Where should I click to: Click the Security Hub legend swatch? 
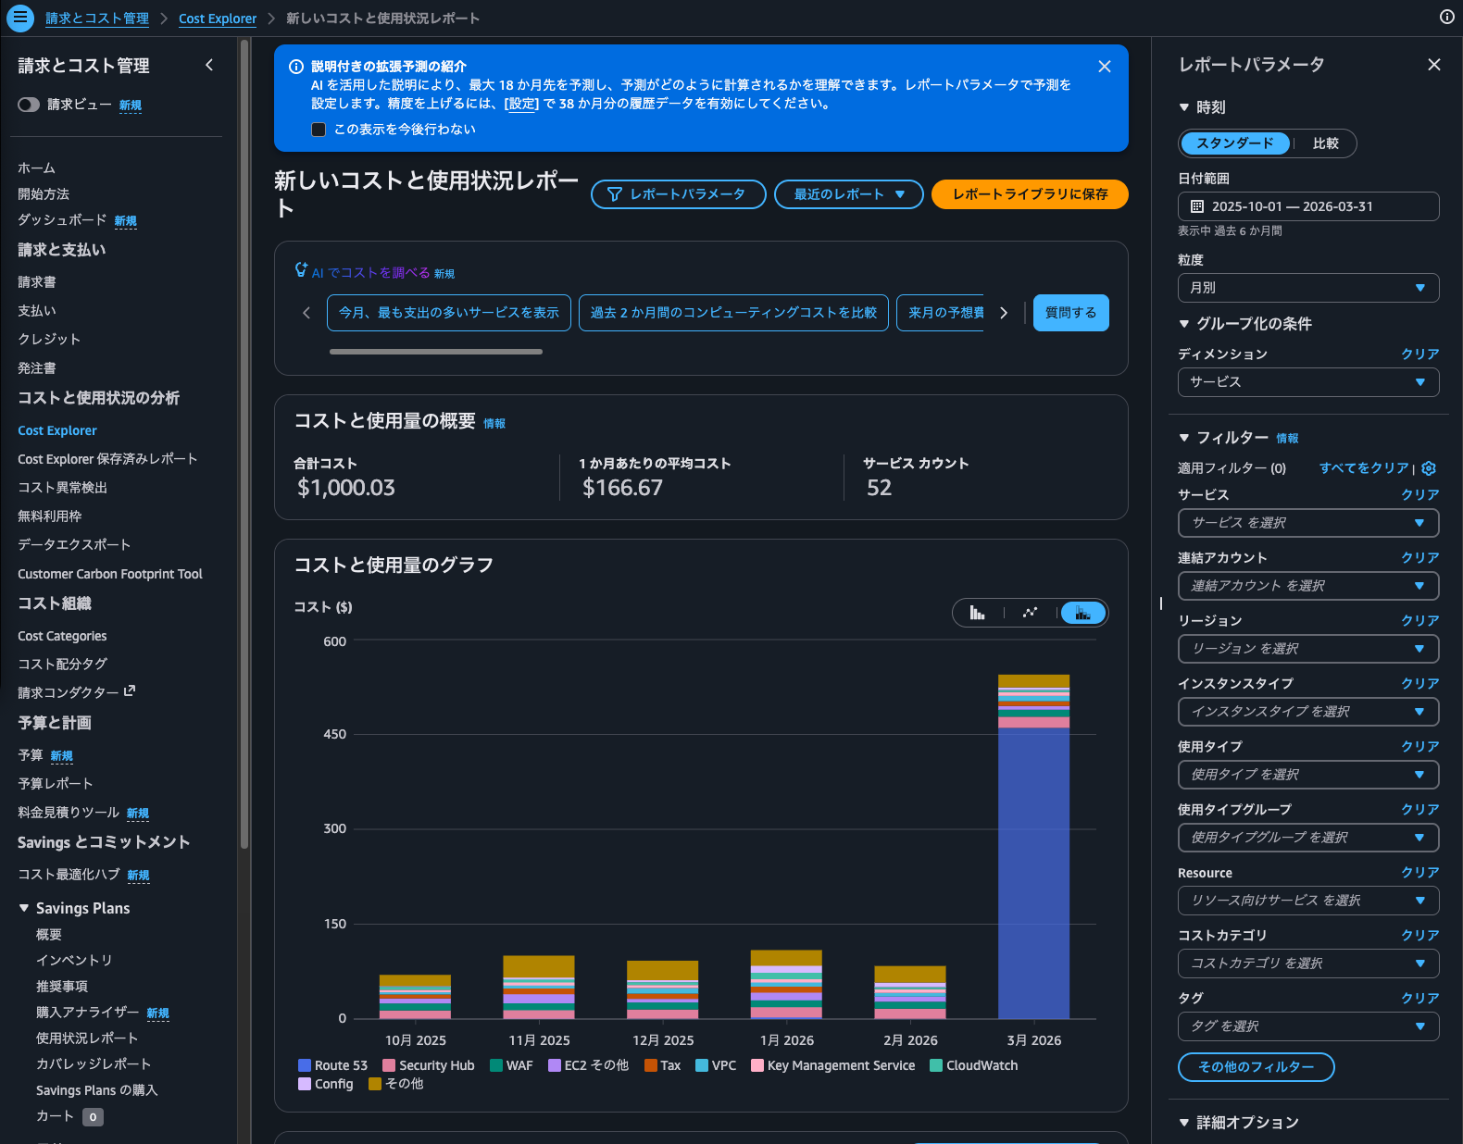tap(389, 1065)
